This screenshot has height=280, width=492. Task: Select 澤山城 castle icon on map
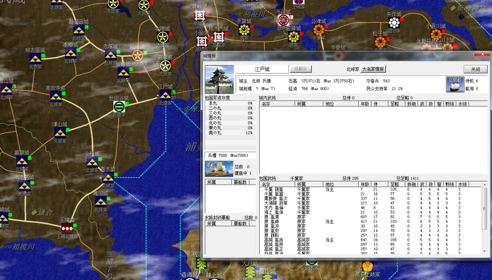[x=60, y=133]
